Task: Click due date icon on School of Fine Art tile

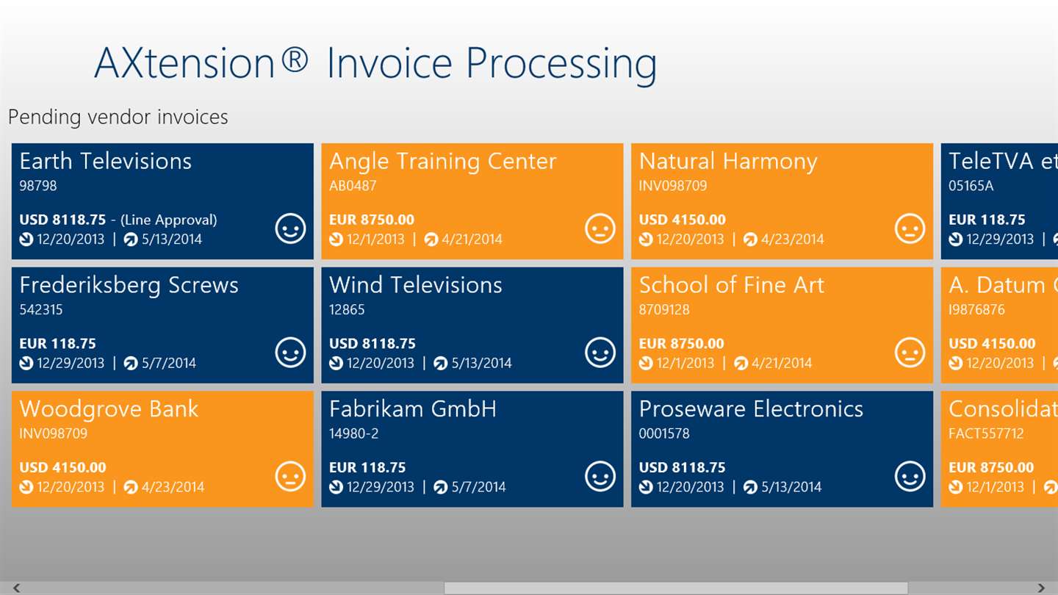Action: coord(741,363)
